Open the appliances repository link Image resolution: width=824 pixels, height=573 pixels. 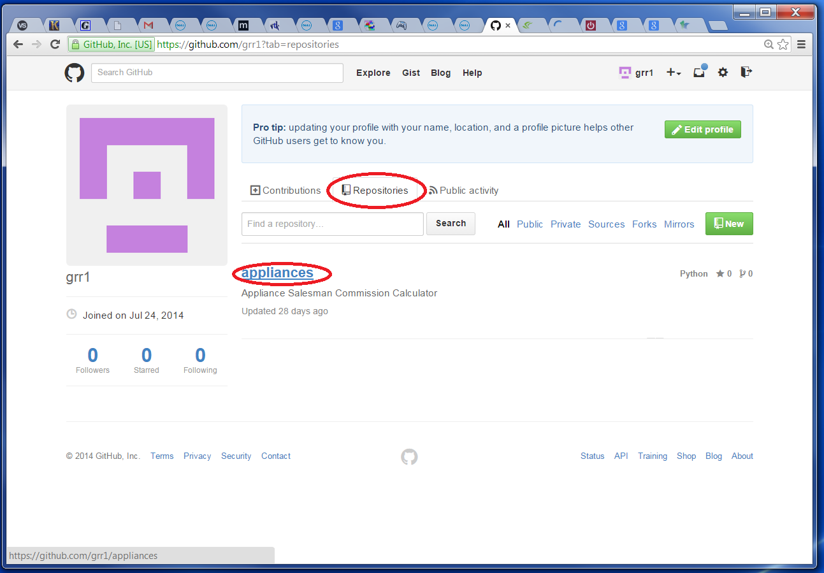tap(277, 273)
